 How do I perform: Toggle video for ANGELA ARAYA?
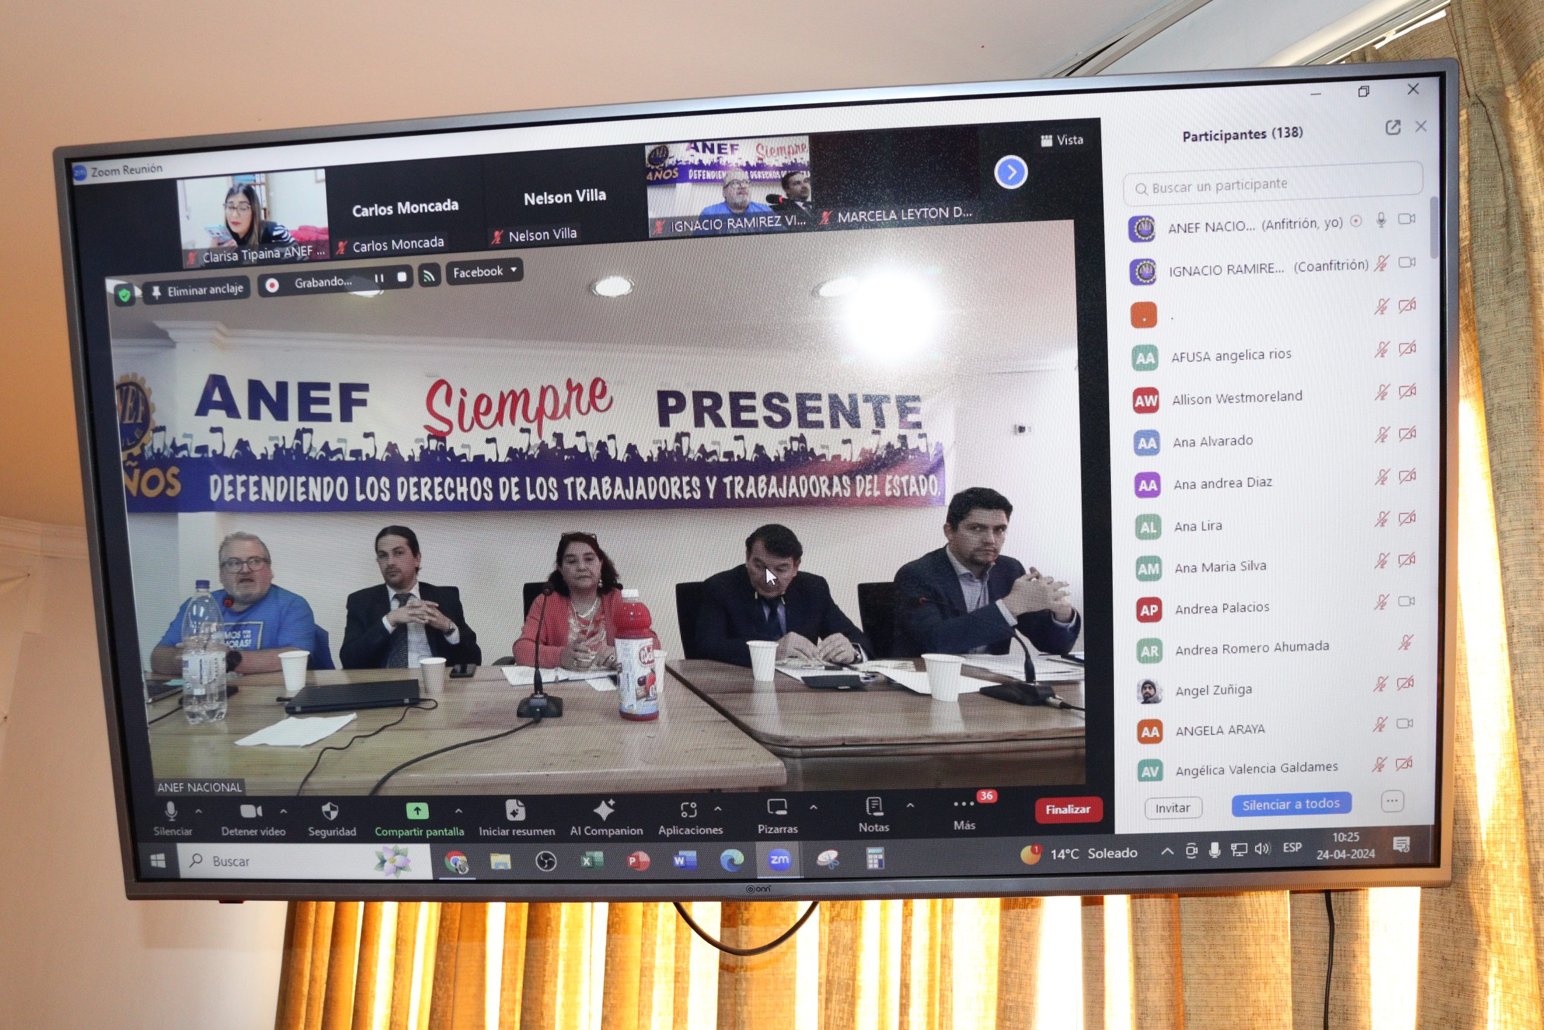(1405, 723)
